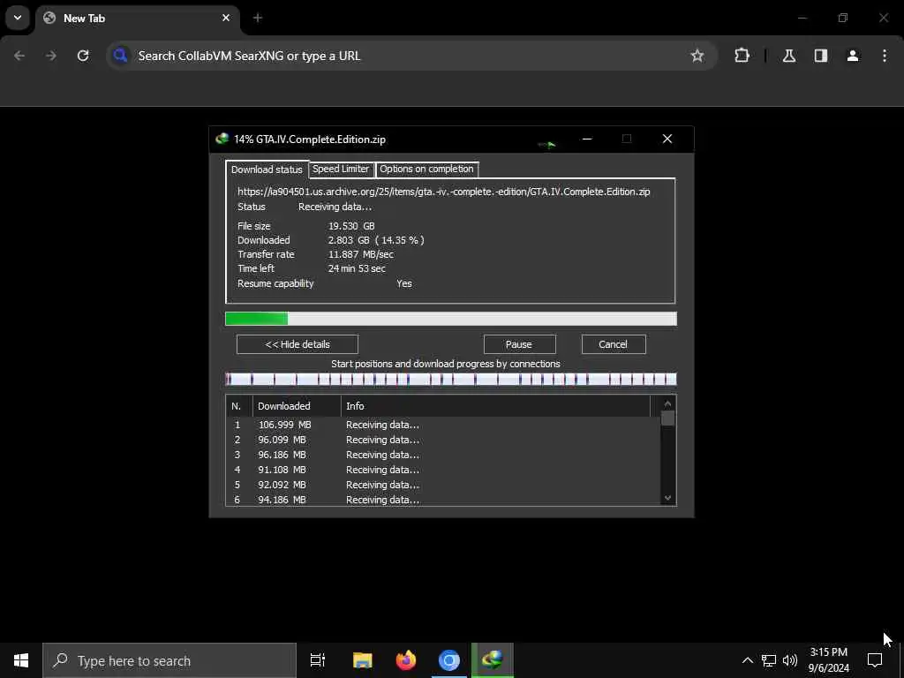
Task: Select connection row 4 with 91.108 MB
Action: click(x=443, y=470)
